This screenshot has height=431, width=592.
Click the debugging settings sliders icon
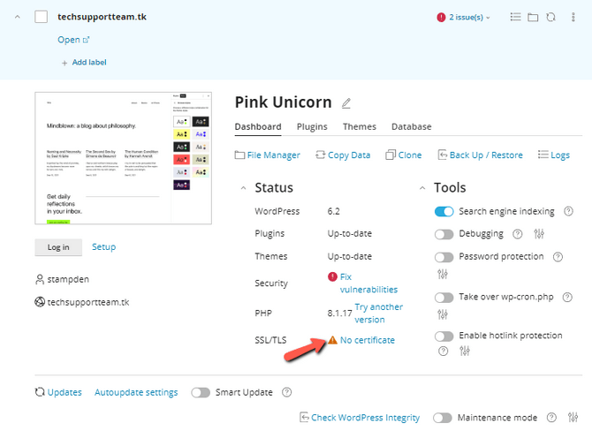coord(540,234)
